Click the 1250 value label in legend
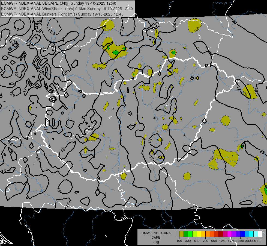Viewport: 267px width, 246px height. pos(223,241)
